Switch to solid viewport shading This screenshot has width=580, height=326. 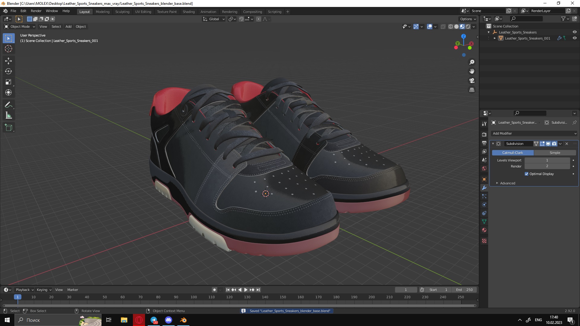[x=456, y=27]
